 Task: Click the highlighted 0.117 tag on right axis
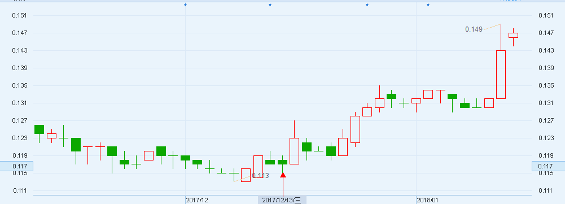click(549, 167)
